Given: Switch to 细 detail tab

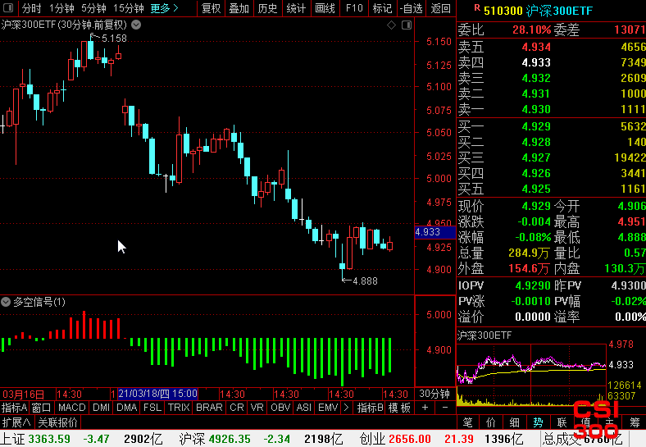Looking at the screenshot, I should pyautogui.click(x=515, y=422).
